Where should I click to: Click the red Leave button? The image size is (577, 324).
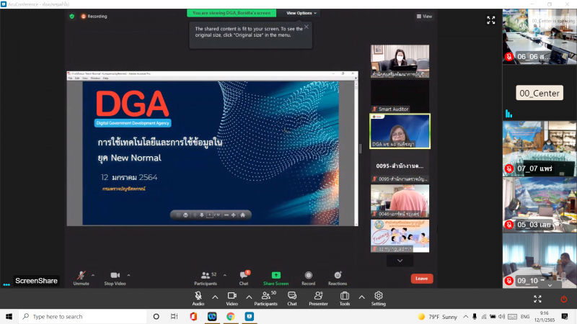tap(422, 279)
